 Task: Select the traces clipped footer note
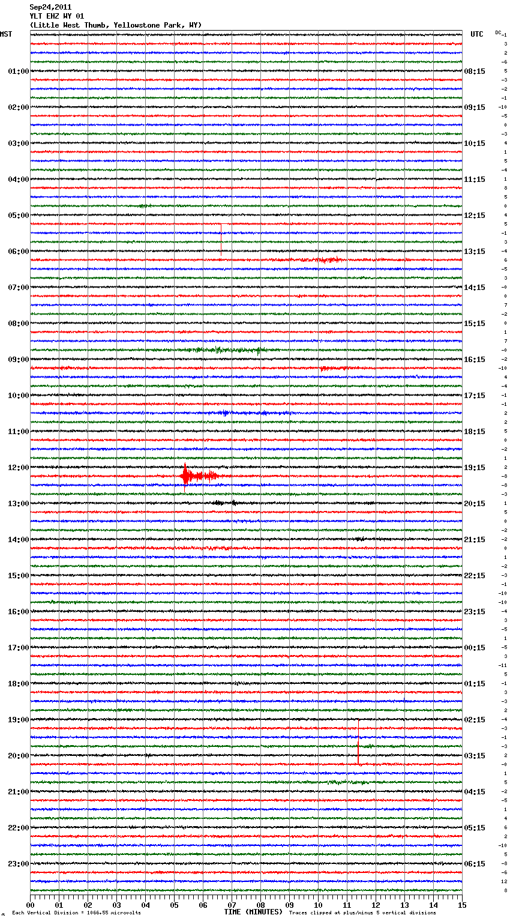click(x=362, y=913)
